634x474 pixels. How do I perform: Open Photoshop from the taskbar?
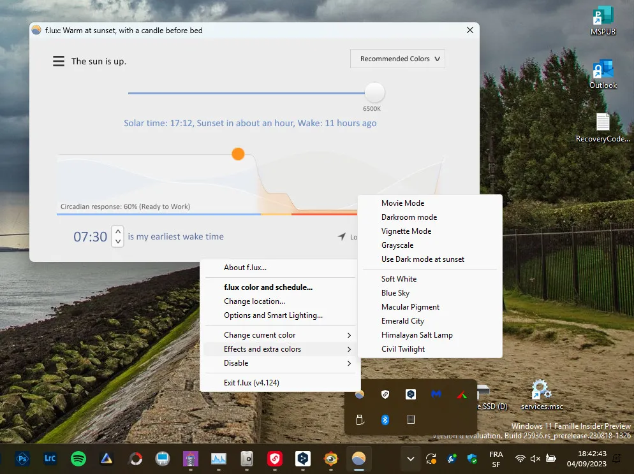click(x=23, y=459)
